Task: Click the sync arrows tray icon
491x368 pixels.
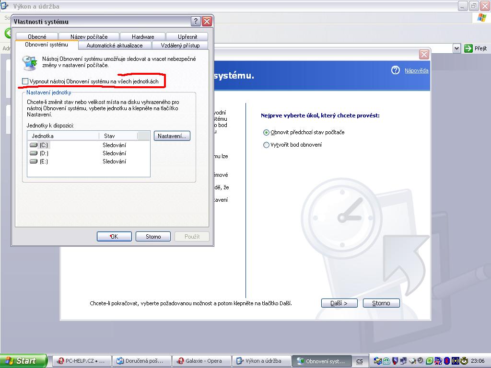Action: [x=378, y=361]
